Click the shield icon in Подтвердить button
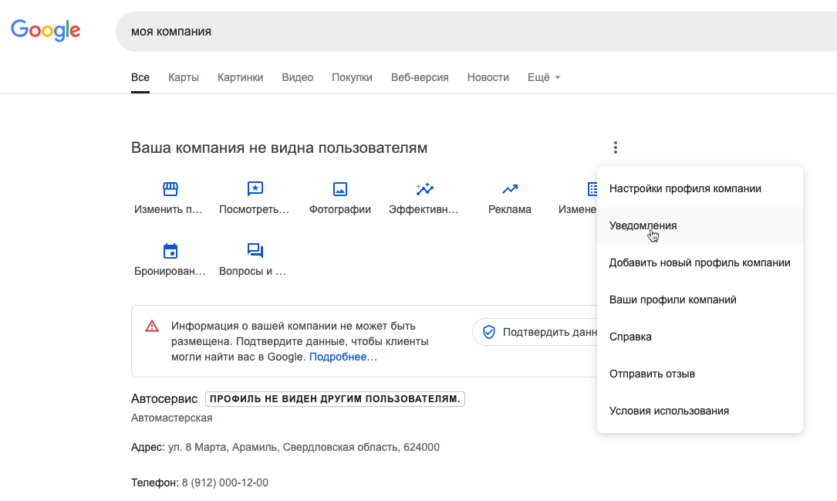 pyautogui.click(x=489, y=332)
